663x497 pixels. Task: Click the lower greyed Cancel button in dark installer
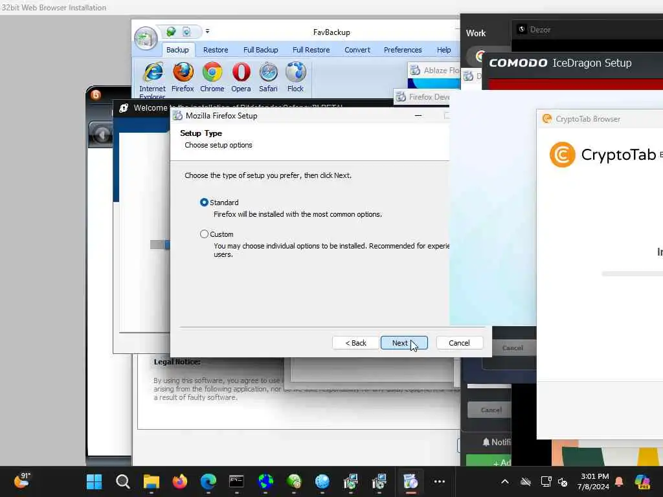point(491,410)
